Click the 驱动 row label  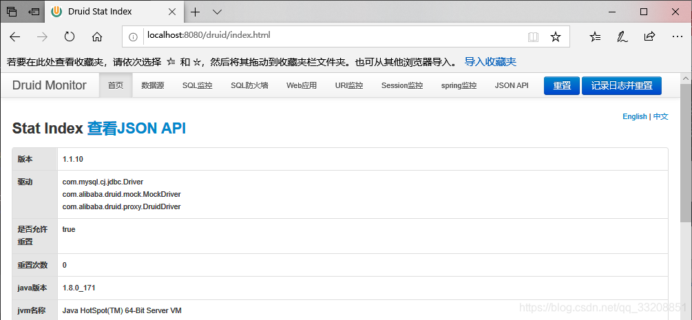click(x=25, y=182)
